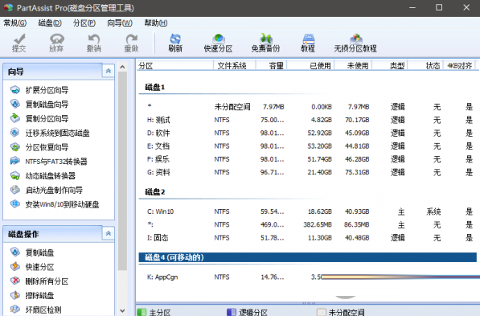Click the 刷新 (Refresh) toolbar icon
The height and width of the screenshot is (316, 480).
175,43
